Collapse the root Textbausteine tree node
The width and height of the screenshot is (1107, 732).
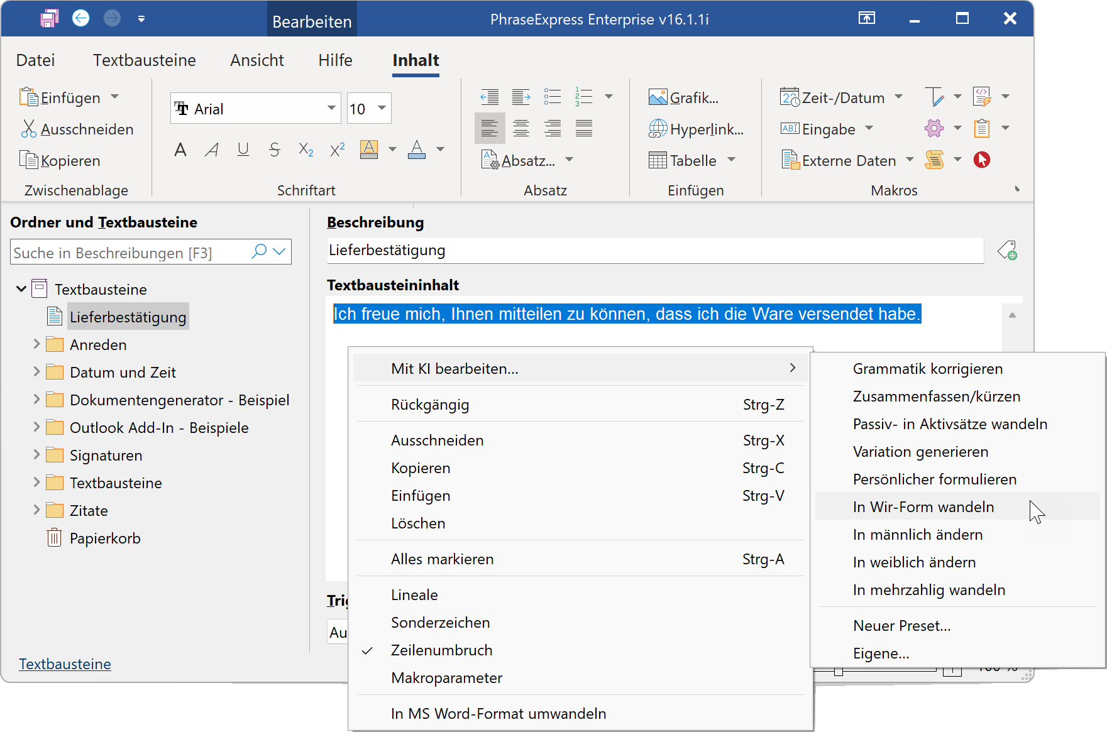pyautogui.click(x=21, y=289)
